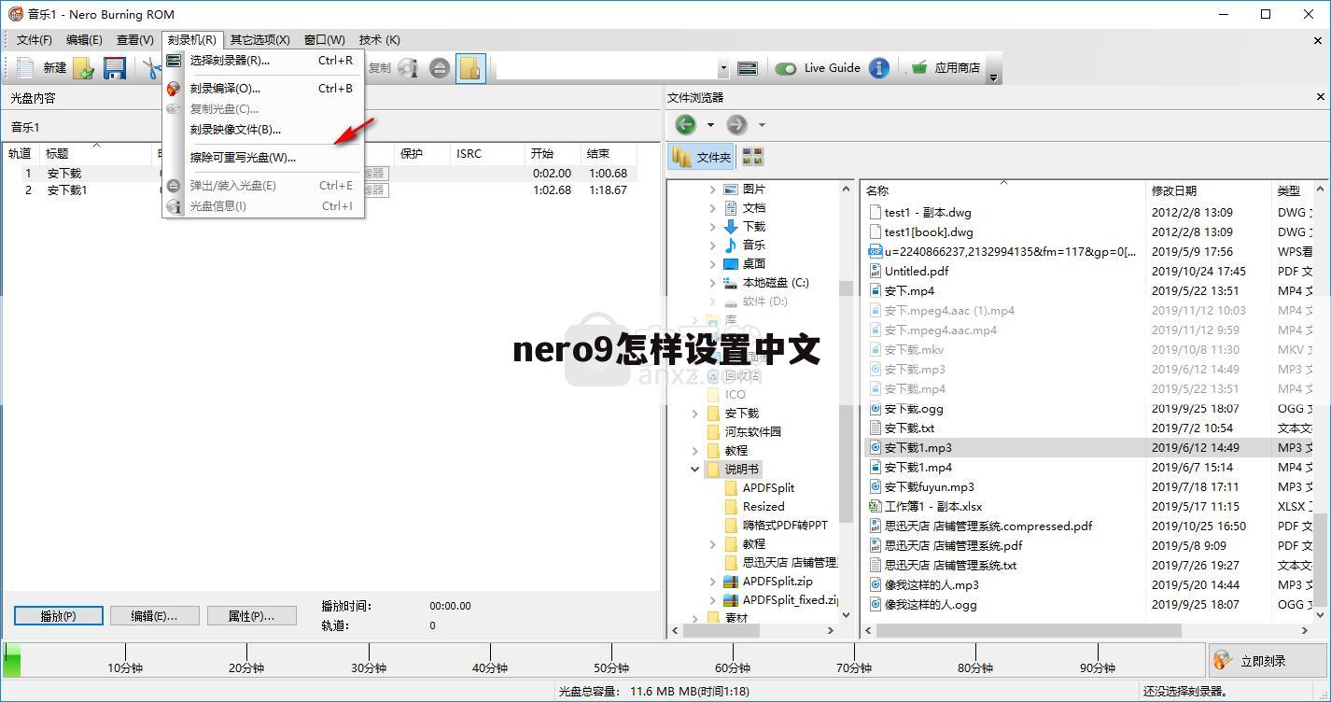Click the burn icon beside 刻录编译(O)
This screenshot has height=702, width=1331.
(x=174, y=89)
